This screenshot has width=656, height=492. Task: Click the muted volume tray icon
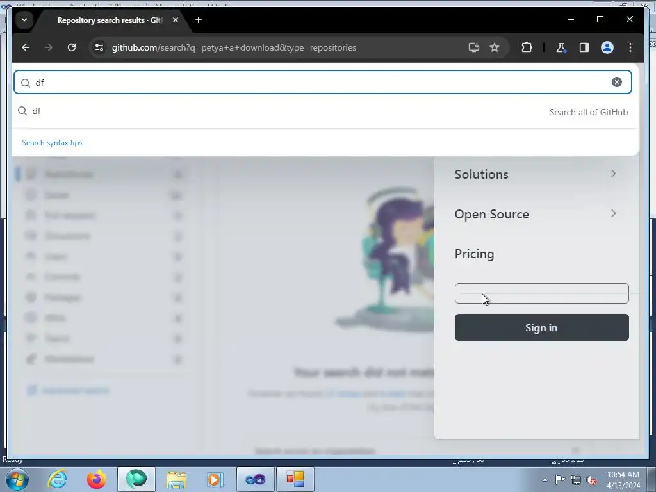[591, 480]
